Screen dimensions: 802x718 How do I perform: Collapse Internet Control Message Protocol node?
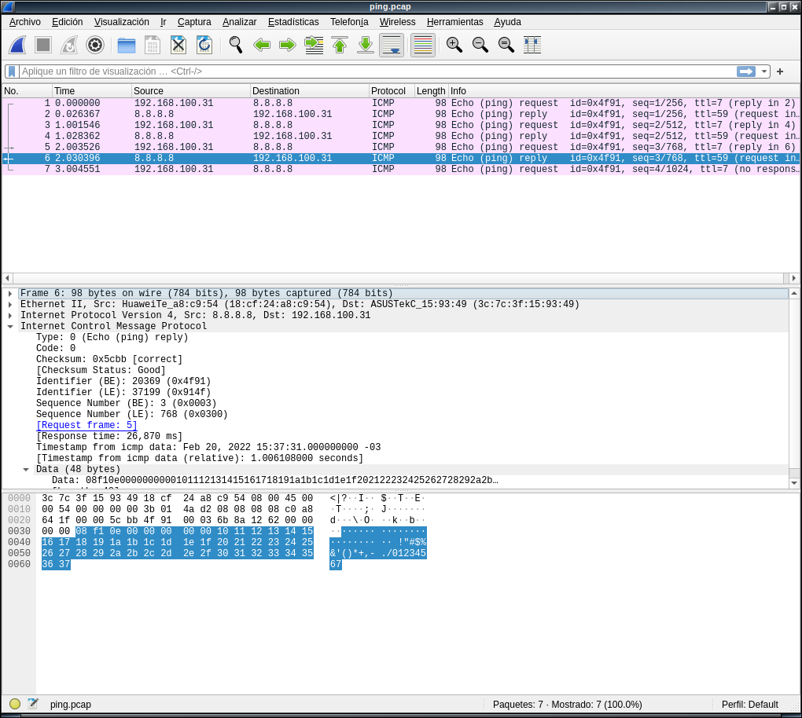point(10,327)
